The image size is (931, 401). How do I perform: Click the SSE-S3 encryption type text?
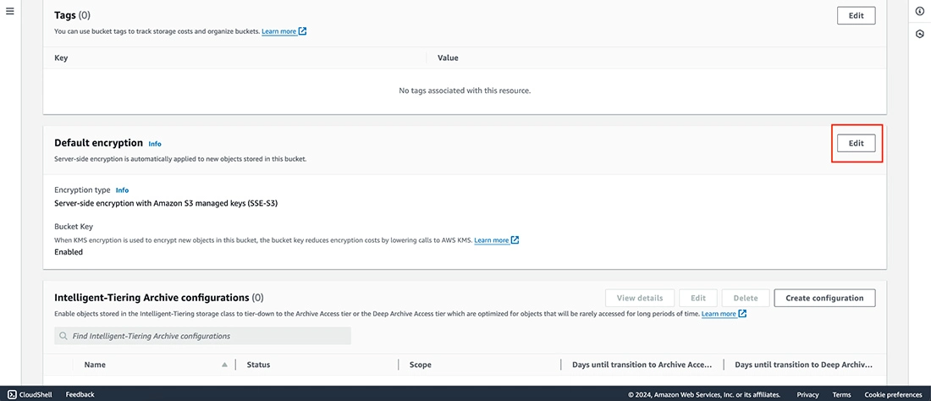(166, 203)
